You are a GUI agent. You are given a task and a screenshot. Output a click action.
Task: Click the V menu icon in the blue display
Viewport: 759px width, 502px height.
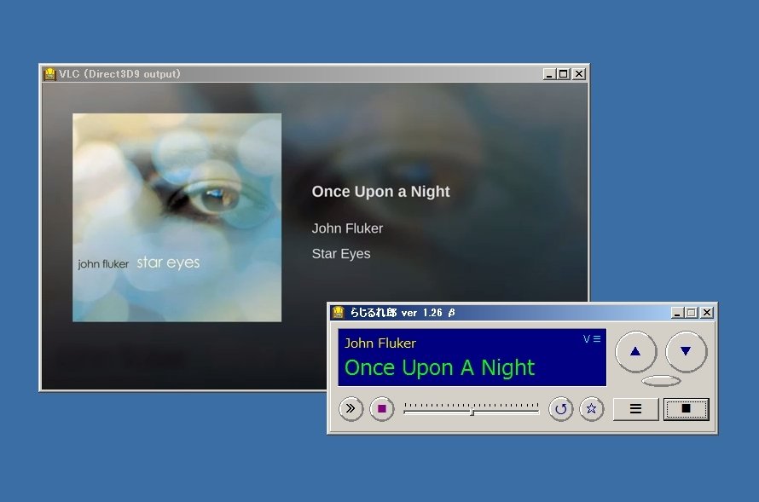pos(592,339)
